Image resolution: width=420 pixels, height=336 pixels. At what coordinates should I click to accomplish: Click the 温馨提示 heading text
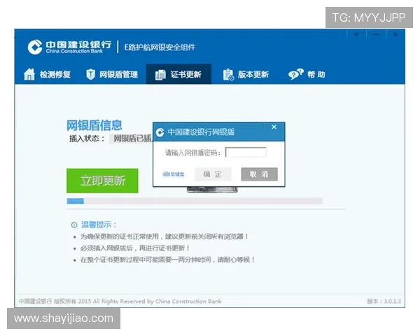pos(99,225)
